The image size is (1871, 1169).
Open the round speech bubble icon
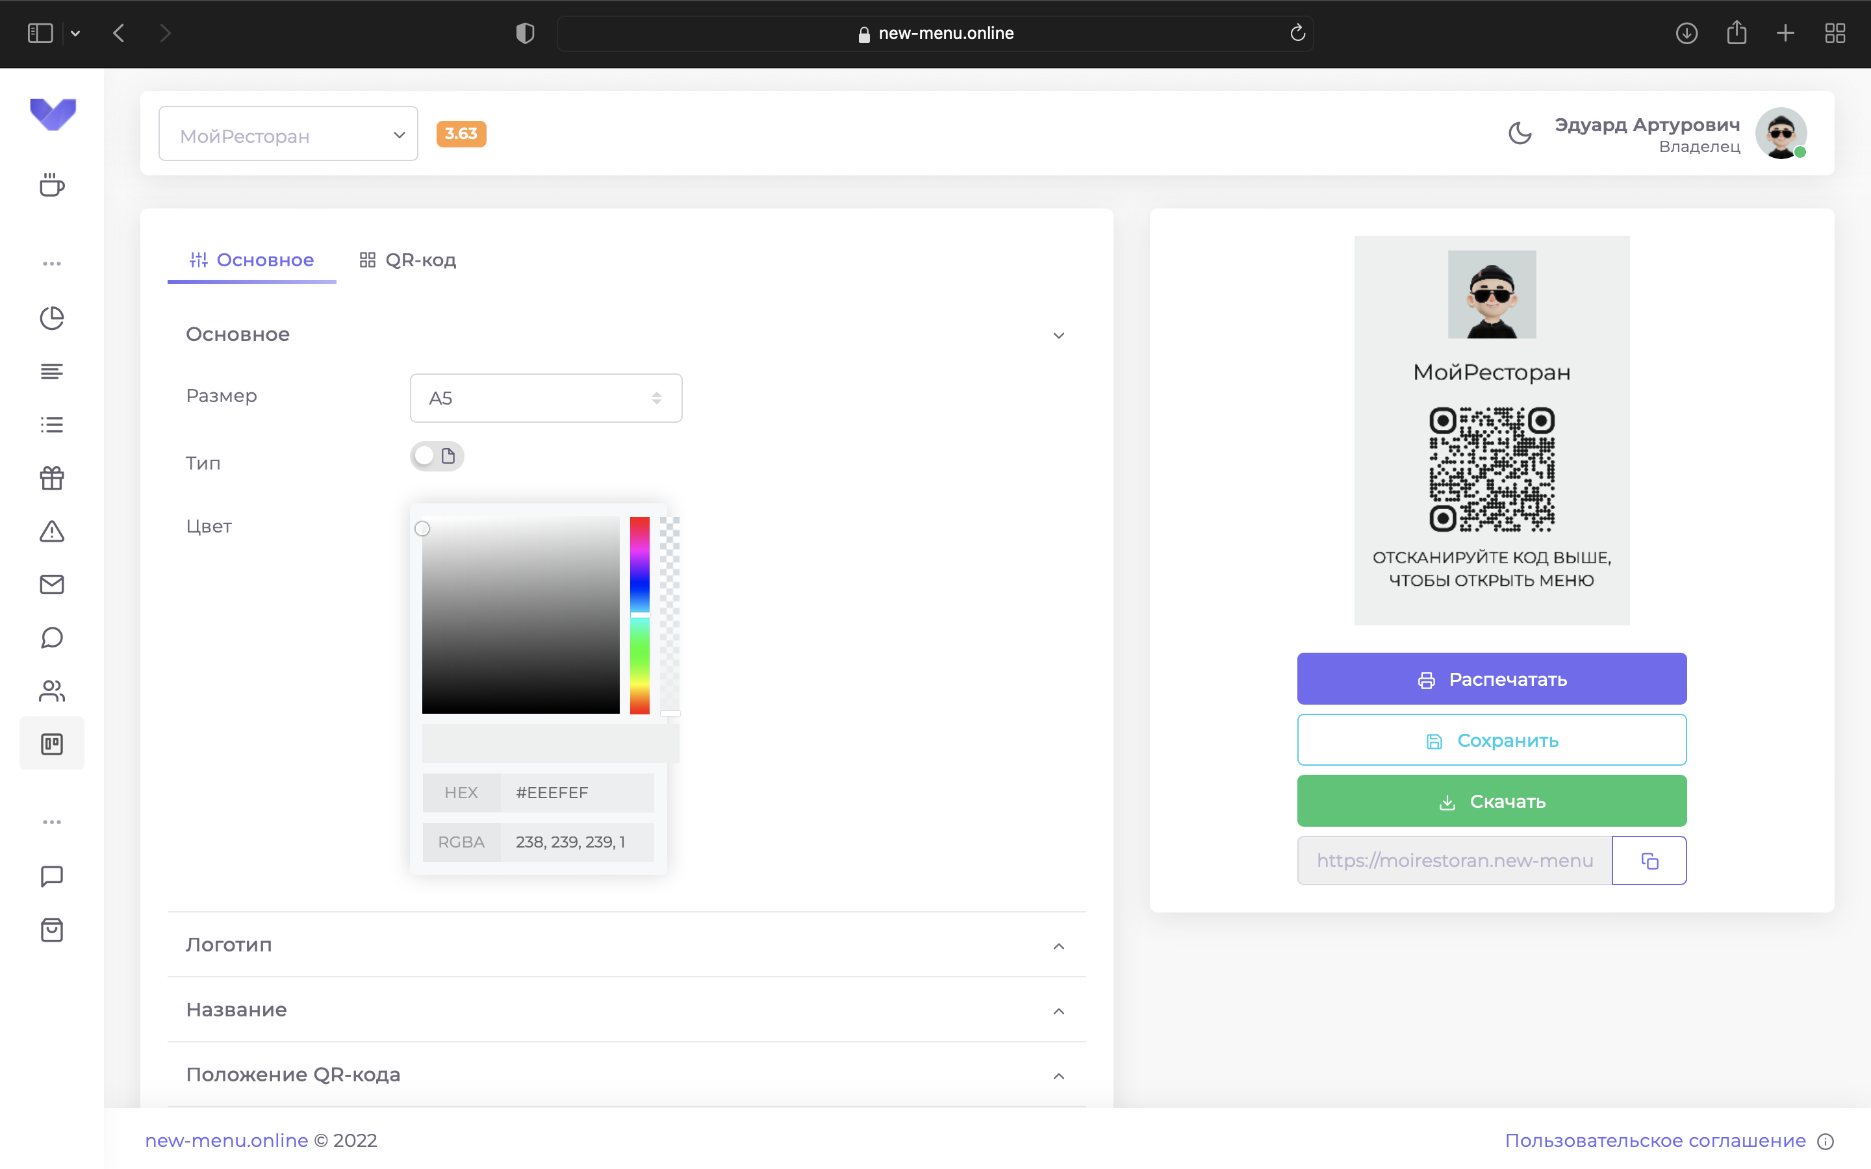click(x=52, y=637)
